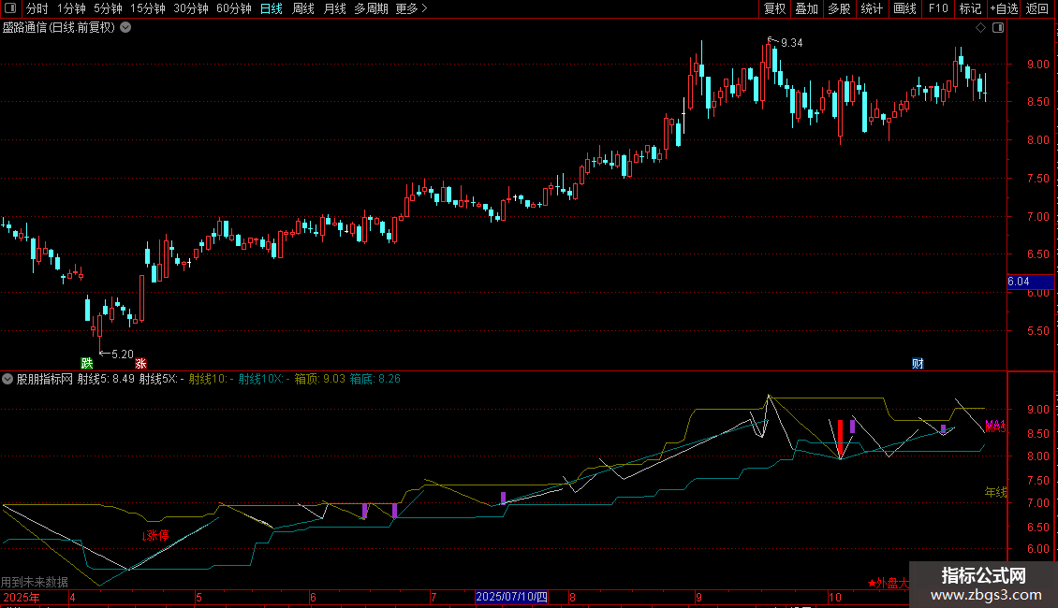Switch to 1分钟 period

pyautogui.click(x=71, y=8)
